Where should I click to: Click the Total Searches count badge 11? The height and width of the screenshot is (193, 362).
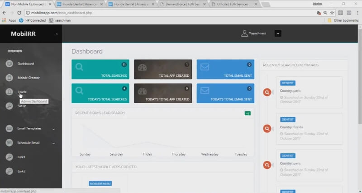coord(124,65)
